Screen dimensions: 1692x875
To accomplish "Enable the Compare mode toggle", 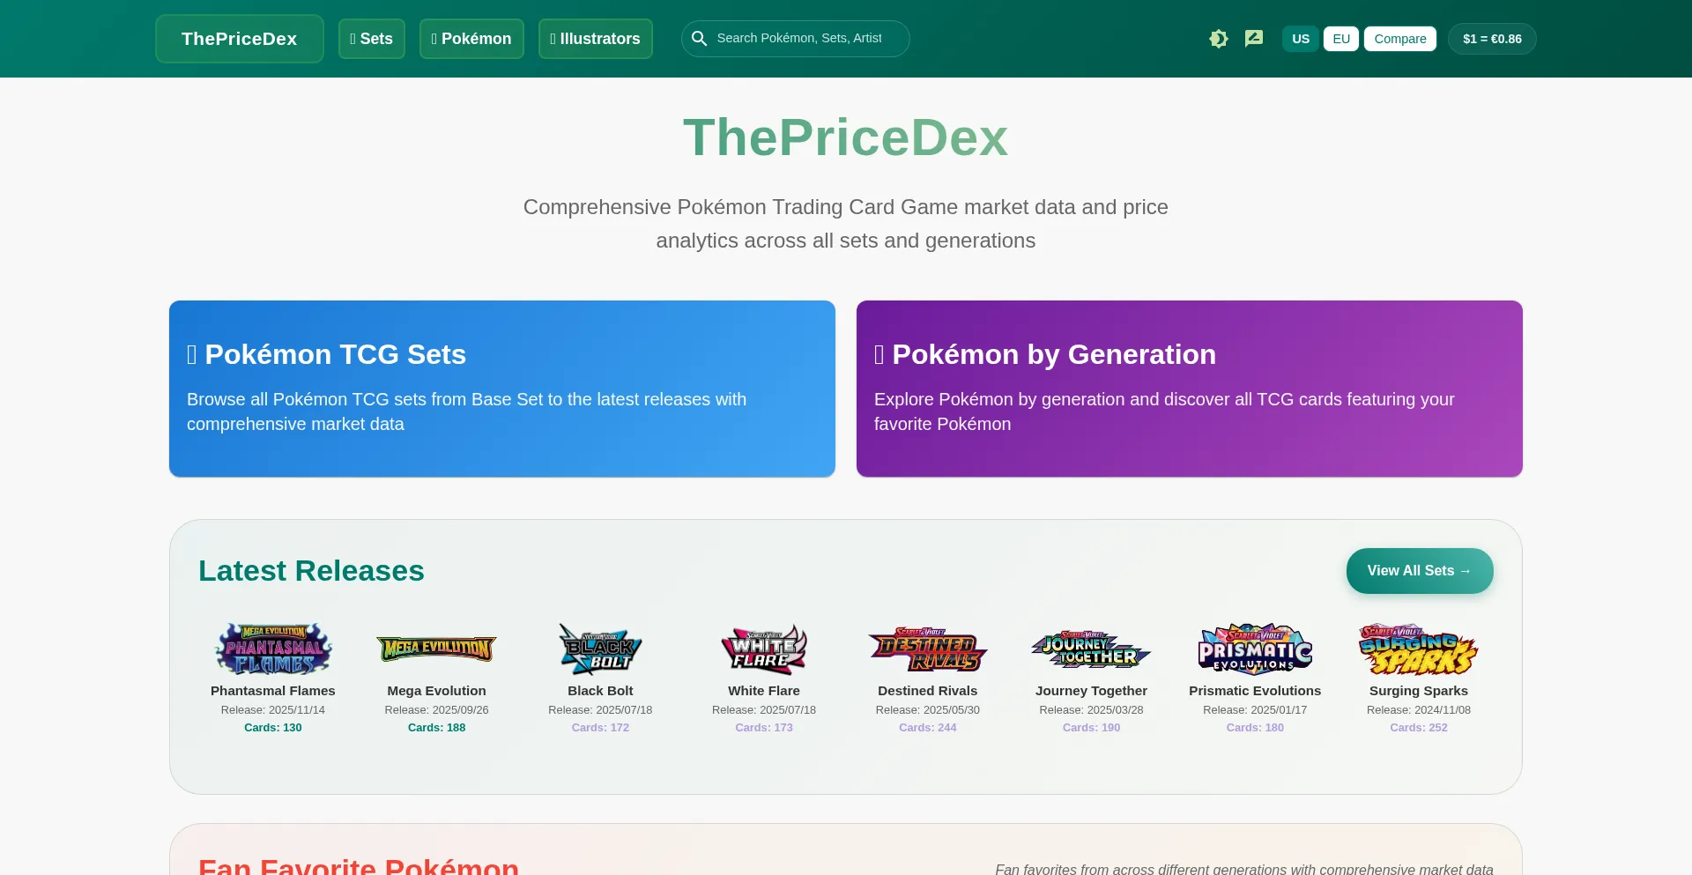I will [x=1400, y=39].
